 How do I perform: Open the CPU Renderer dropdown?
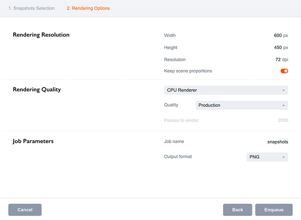226,90
